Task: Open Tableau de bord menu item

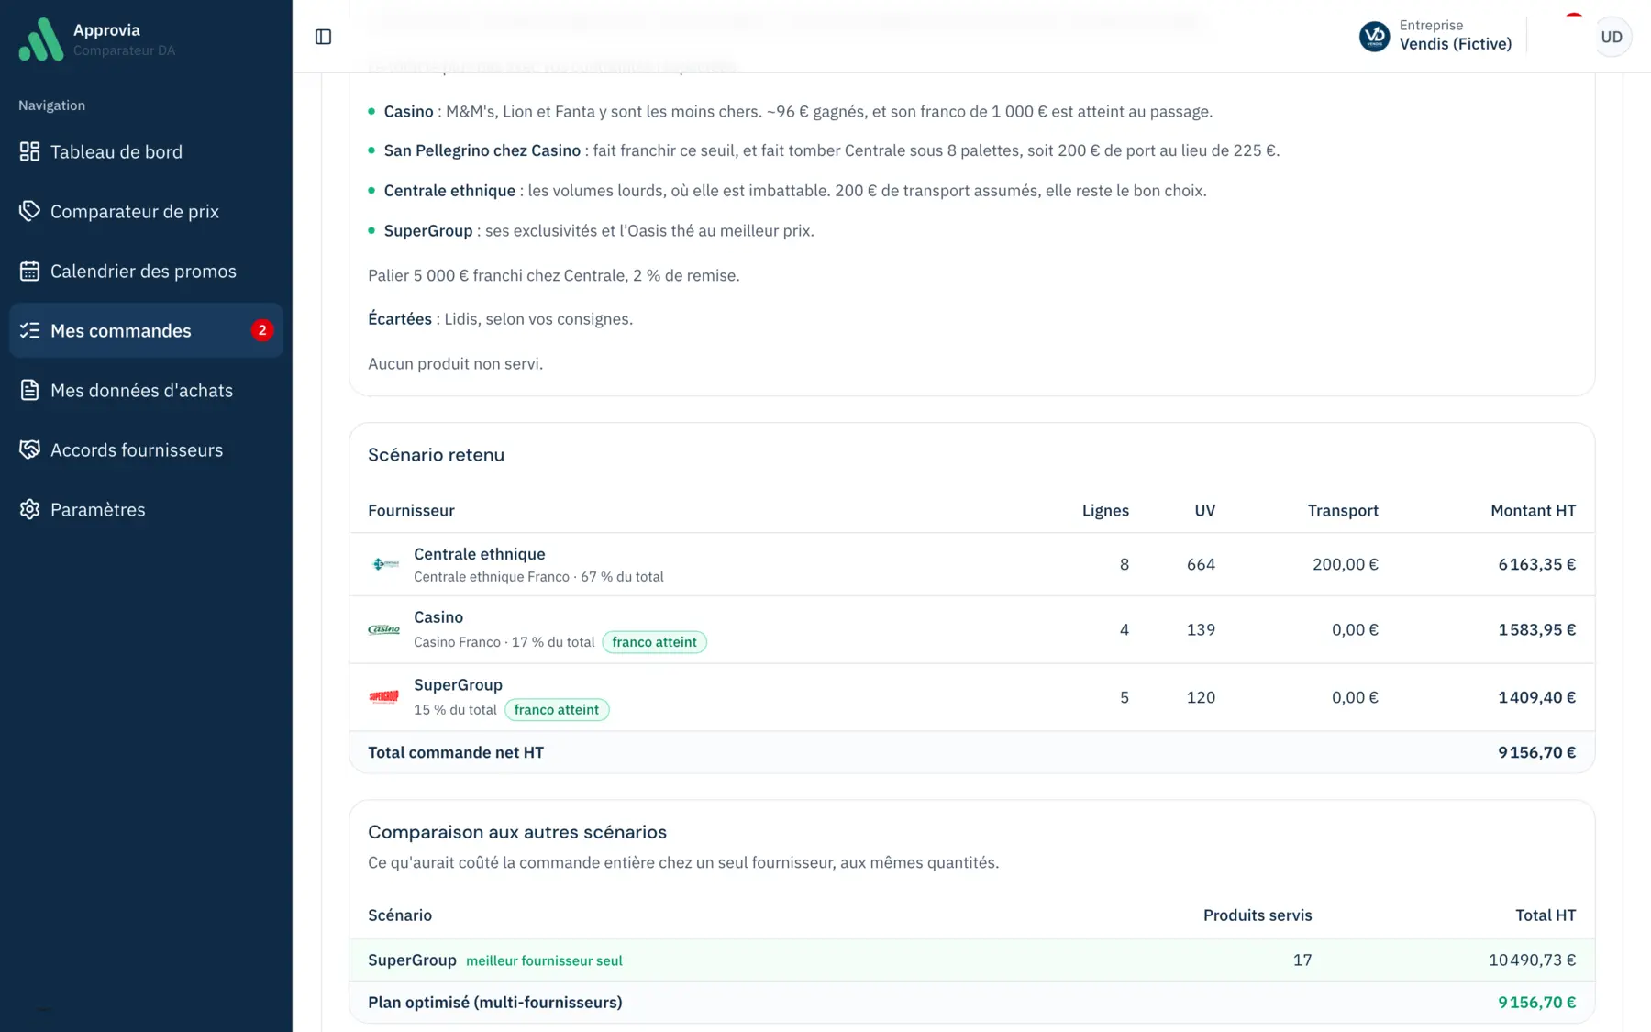Action: [x=146, y=151]
